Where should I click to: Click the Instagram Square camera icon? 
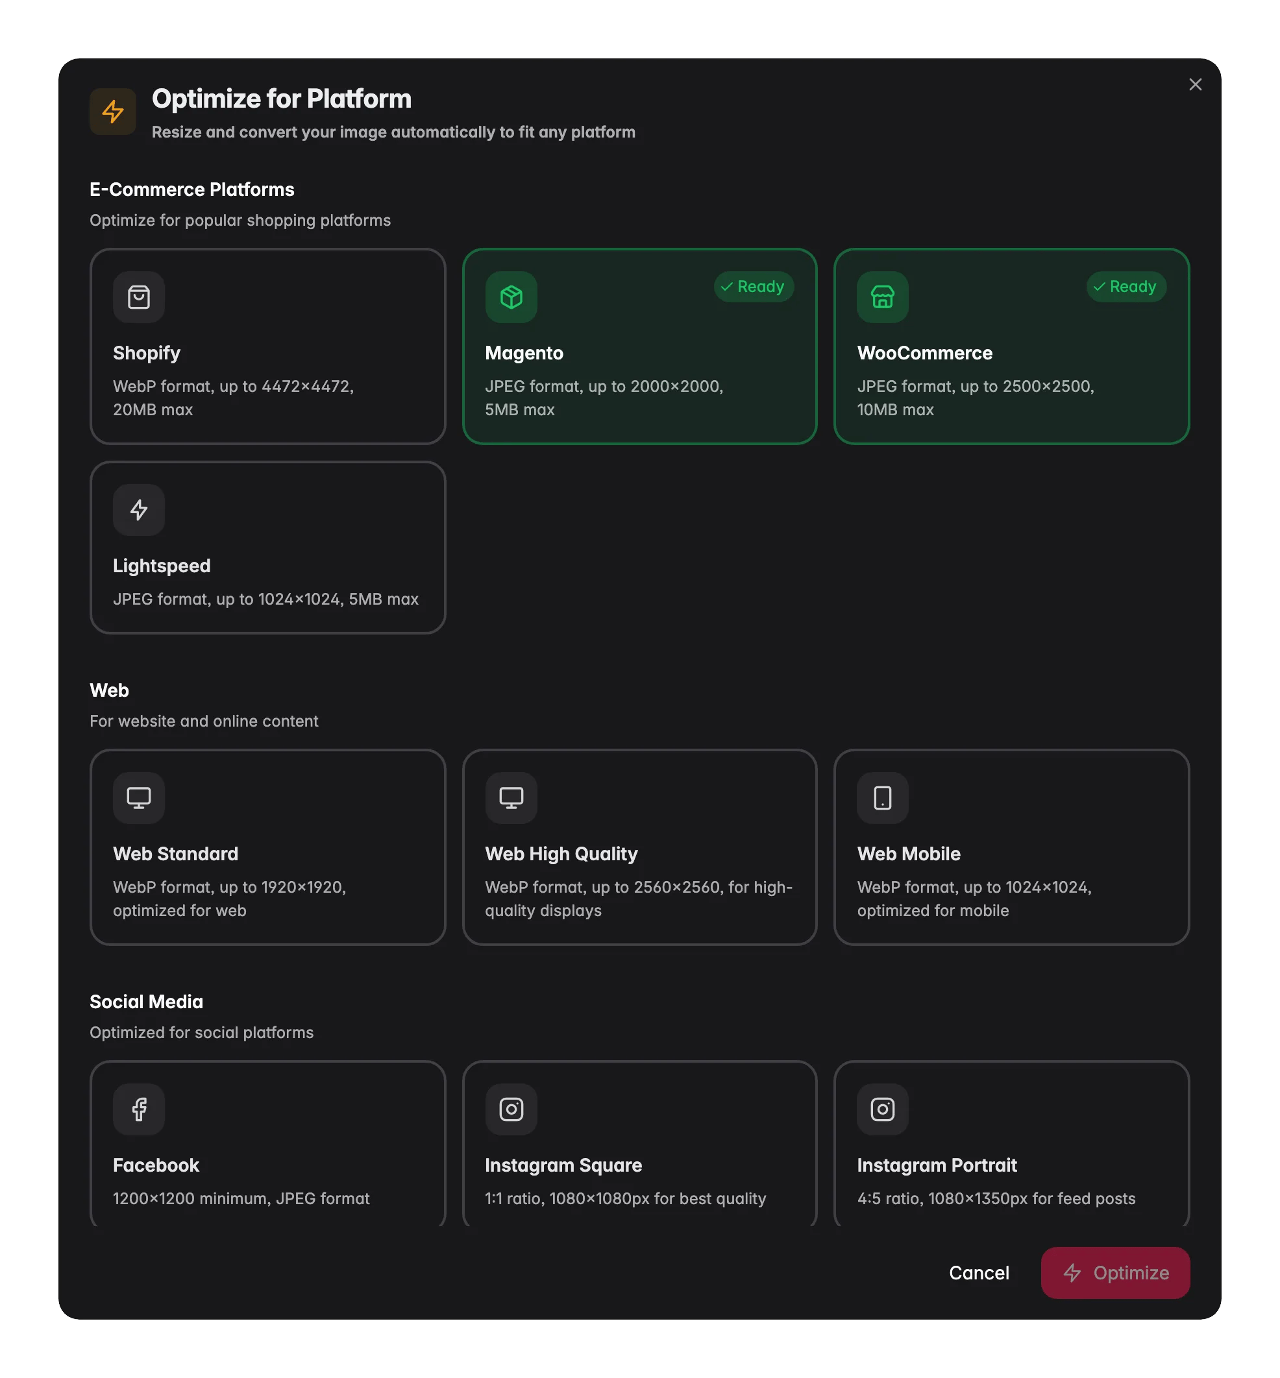(x=511, y=1109)
